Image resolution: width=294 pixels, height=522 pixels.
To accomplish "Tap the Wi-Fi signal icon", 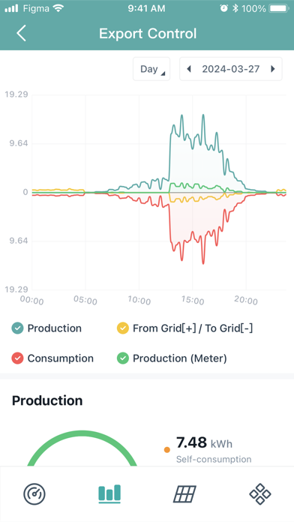I will [x=58, y=8].
